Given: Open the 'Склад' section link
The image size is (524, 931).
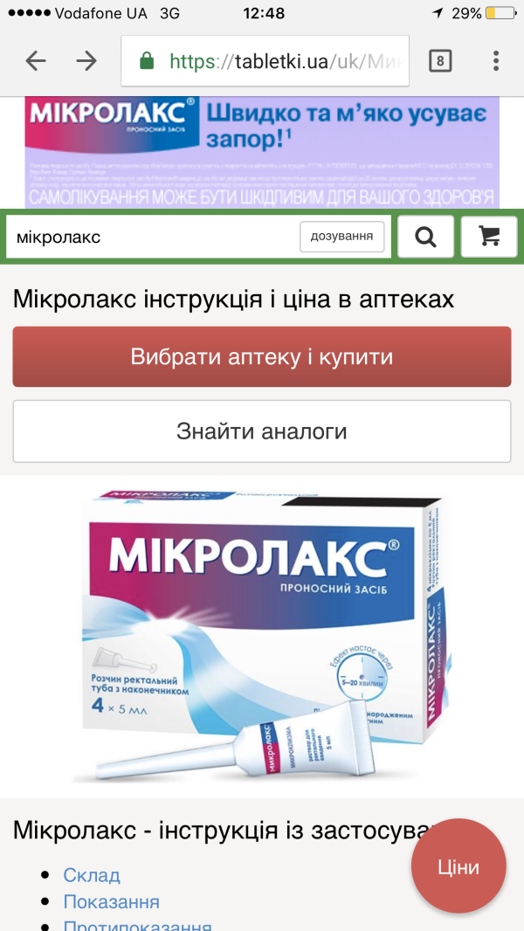Looking at the screenshot, I should [x=92, y=875].
